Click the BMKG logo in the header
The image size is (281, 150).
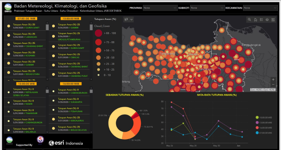pos(8,8)
